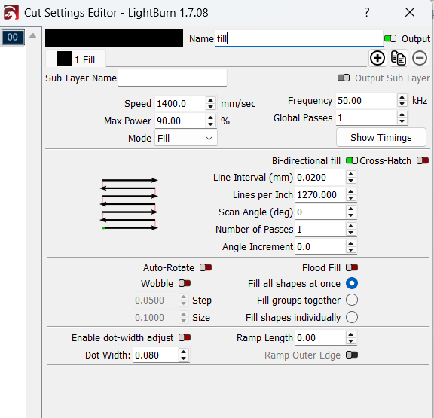The width and height of the screenshot is (434, 418).
Task: Click the Number of Passes field
Action: (320, 229)
